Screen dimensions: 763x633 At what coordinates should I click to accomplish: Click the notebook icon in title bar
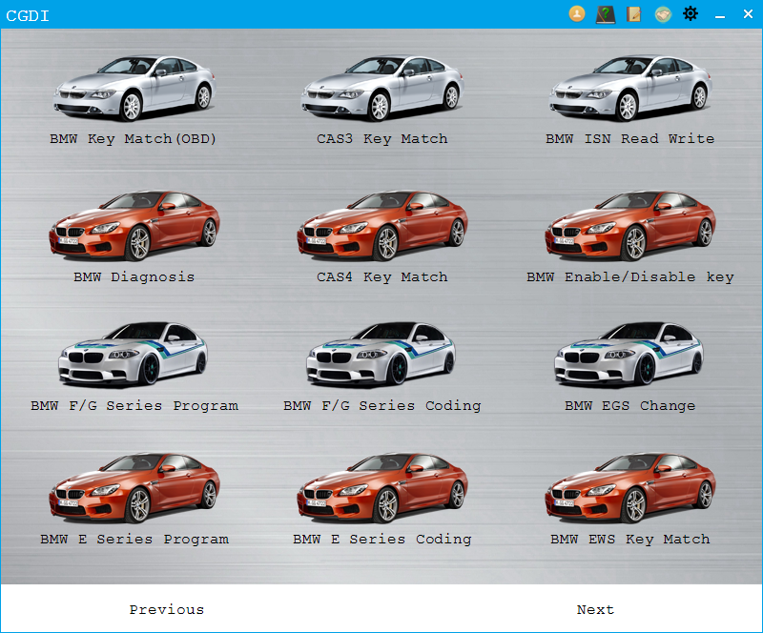tap(633, 14)
